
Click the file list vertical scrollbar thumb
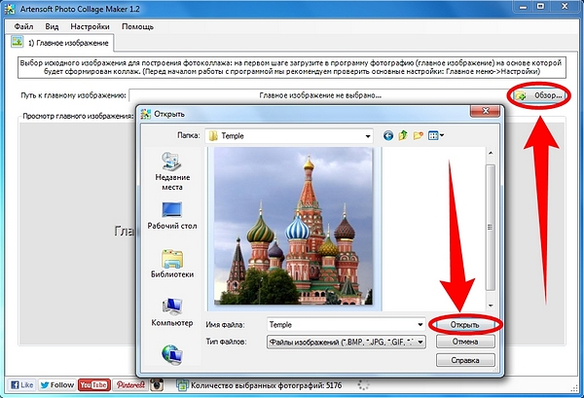tap(491, 227)
